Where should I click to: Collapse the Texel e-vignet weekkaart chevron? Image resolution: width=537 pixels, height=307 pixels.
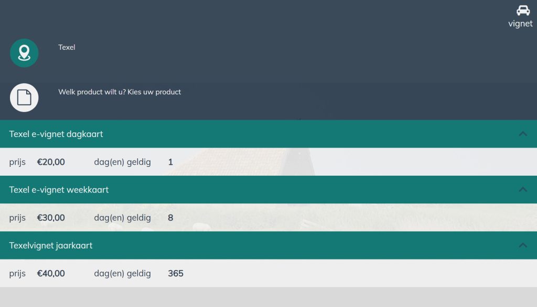(522, 189)
